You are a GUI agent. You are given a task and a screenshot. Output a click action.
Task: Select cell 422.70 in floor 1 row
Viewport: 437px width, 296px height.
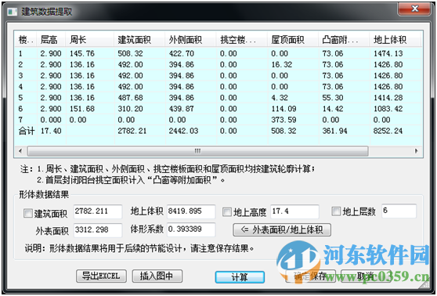click(182, 53)
